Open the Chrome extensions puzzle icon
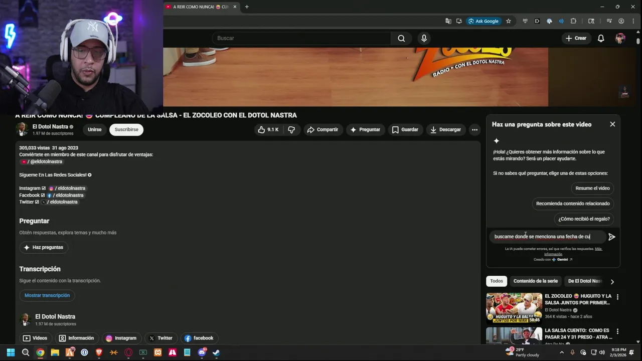This screenshot has height=361, width=642. (x=573, y=21)
